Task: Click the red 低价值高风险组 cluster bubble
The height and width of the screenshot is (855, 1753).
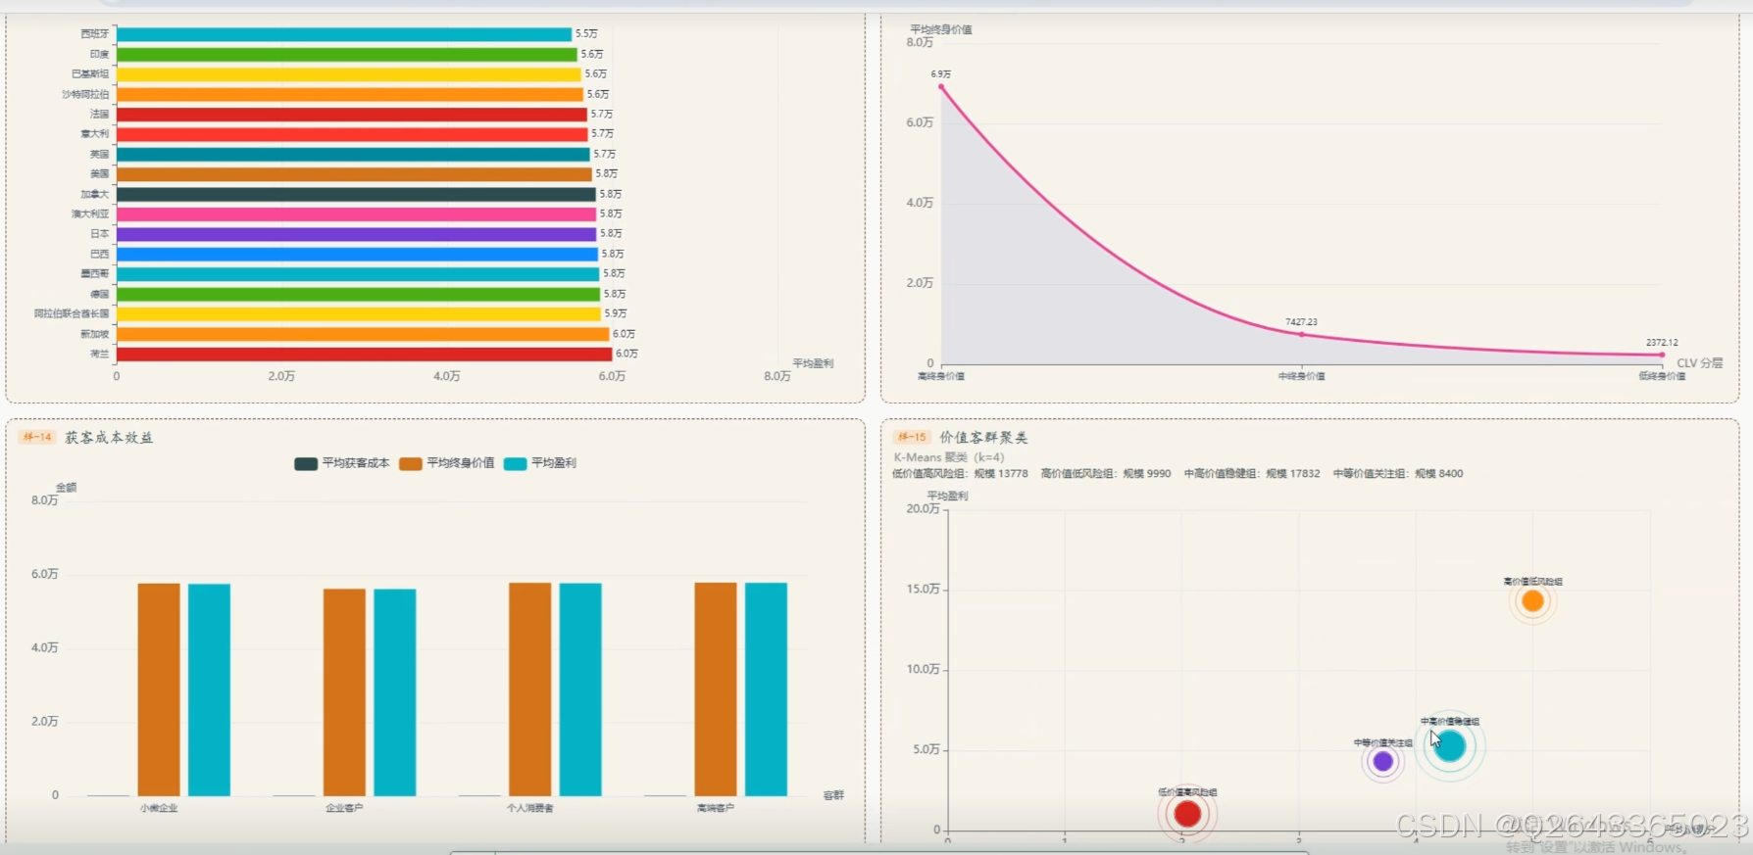Action: pos(1187,814)
